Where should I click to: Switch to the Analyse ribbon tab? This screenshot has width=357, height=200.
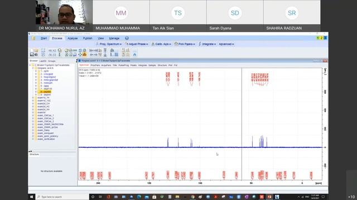pos(73,38)
